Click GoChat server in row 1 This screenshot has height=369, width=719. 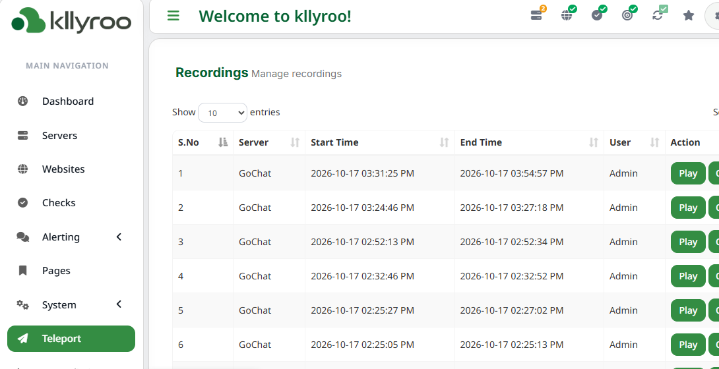coord(255,173)
